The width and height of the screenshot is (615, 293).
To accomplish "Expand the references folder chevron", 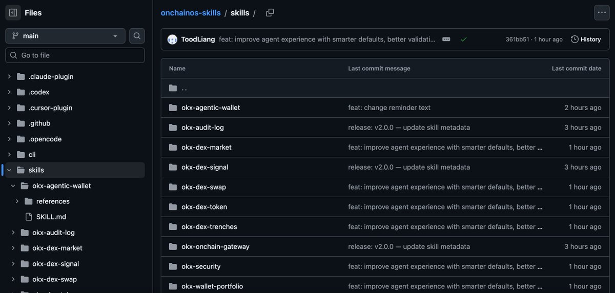I will tap(17, 201).
